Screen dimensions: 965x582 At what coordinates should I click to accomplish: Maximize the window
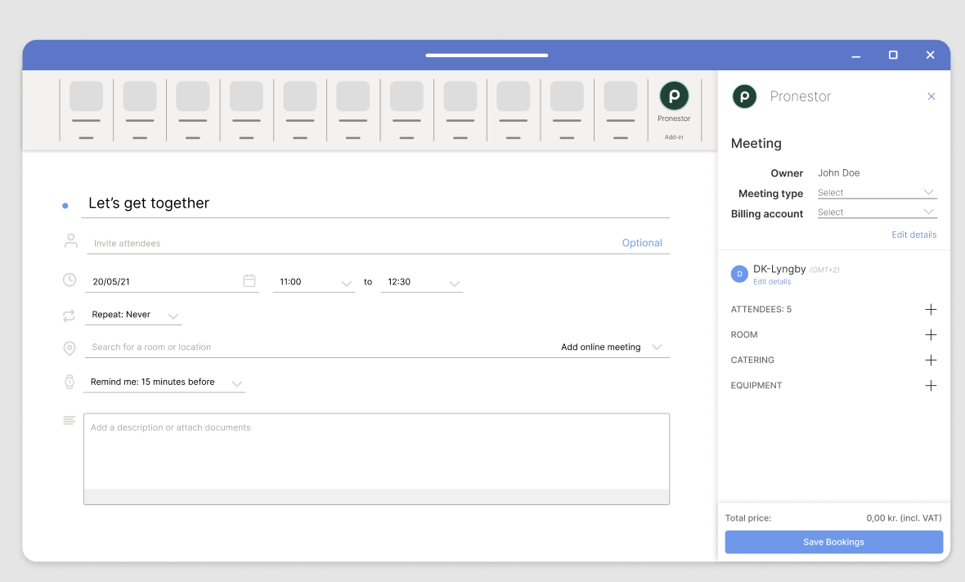point(893,55)
